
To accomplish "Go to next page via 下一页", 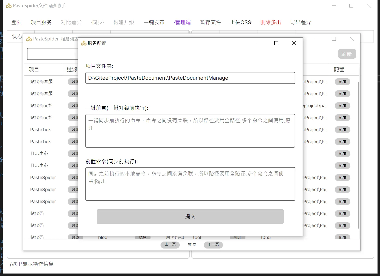I will pos(213,245).
